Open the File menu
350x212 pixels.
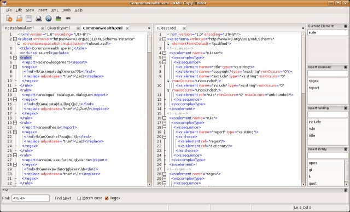[9, 10]
